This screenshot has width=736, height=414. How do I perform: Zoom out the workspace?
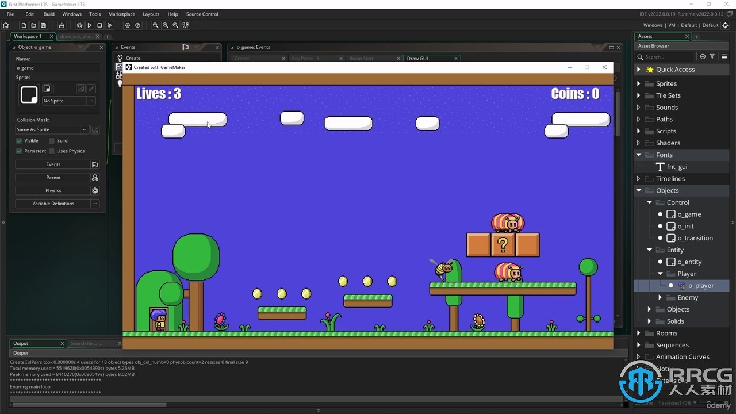[155, 25]
